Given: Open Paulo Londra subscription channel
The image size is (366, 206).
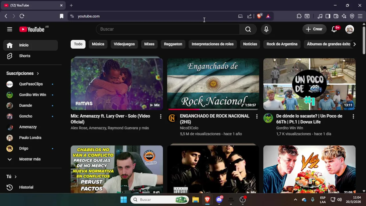Looking at the screenshot, I should pyautogui.click(x=31, y=138).
